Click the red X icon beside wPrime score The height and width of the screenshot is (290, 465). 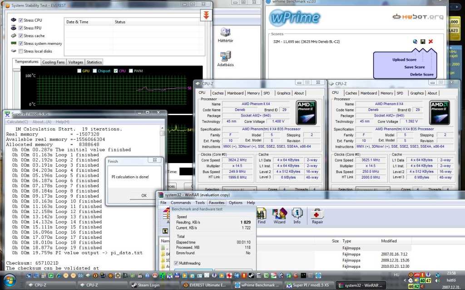(430, 42)
